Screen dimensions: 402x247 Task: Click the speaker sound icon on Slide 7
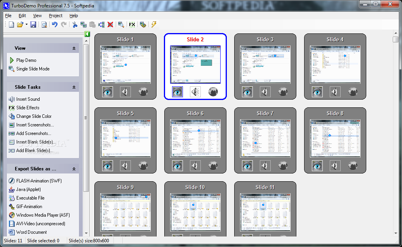click(x=265, y=166)
